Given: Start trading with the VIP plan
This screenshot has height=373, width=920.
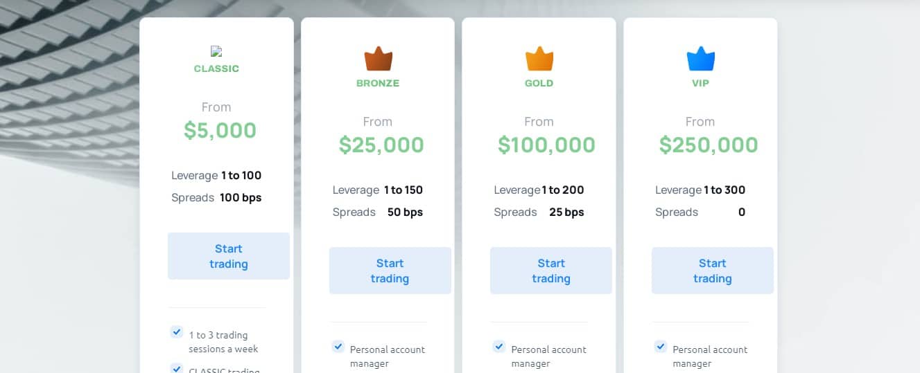Looking at the screenshot, I should coord(713,271).
